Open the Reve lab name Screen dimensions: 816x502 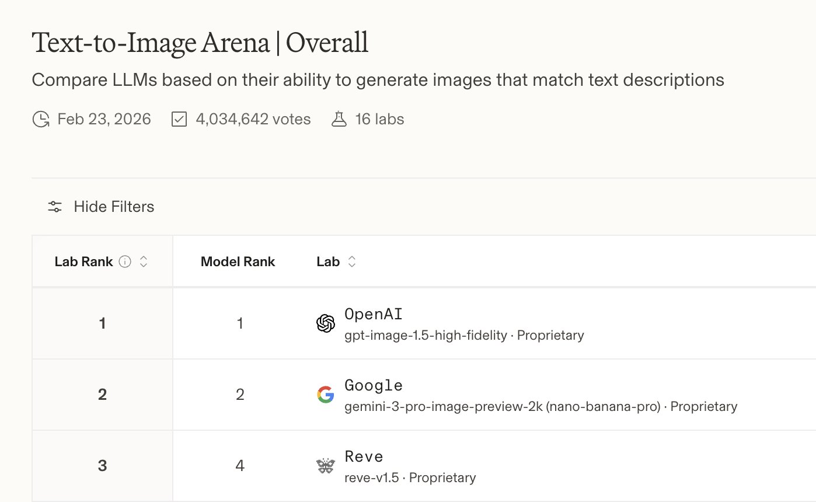click(364, 456)
